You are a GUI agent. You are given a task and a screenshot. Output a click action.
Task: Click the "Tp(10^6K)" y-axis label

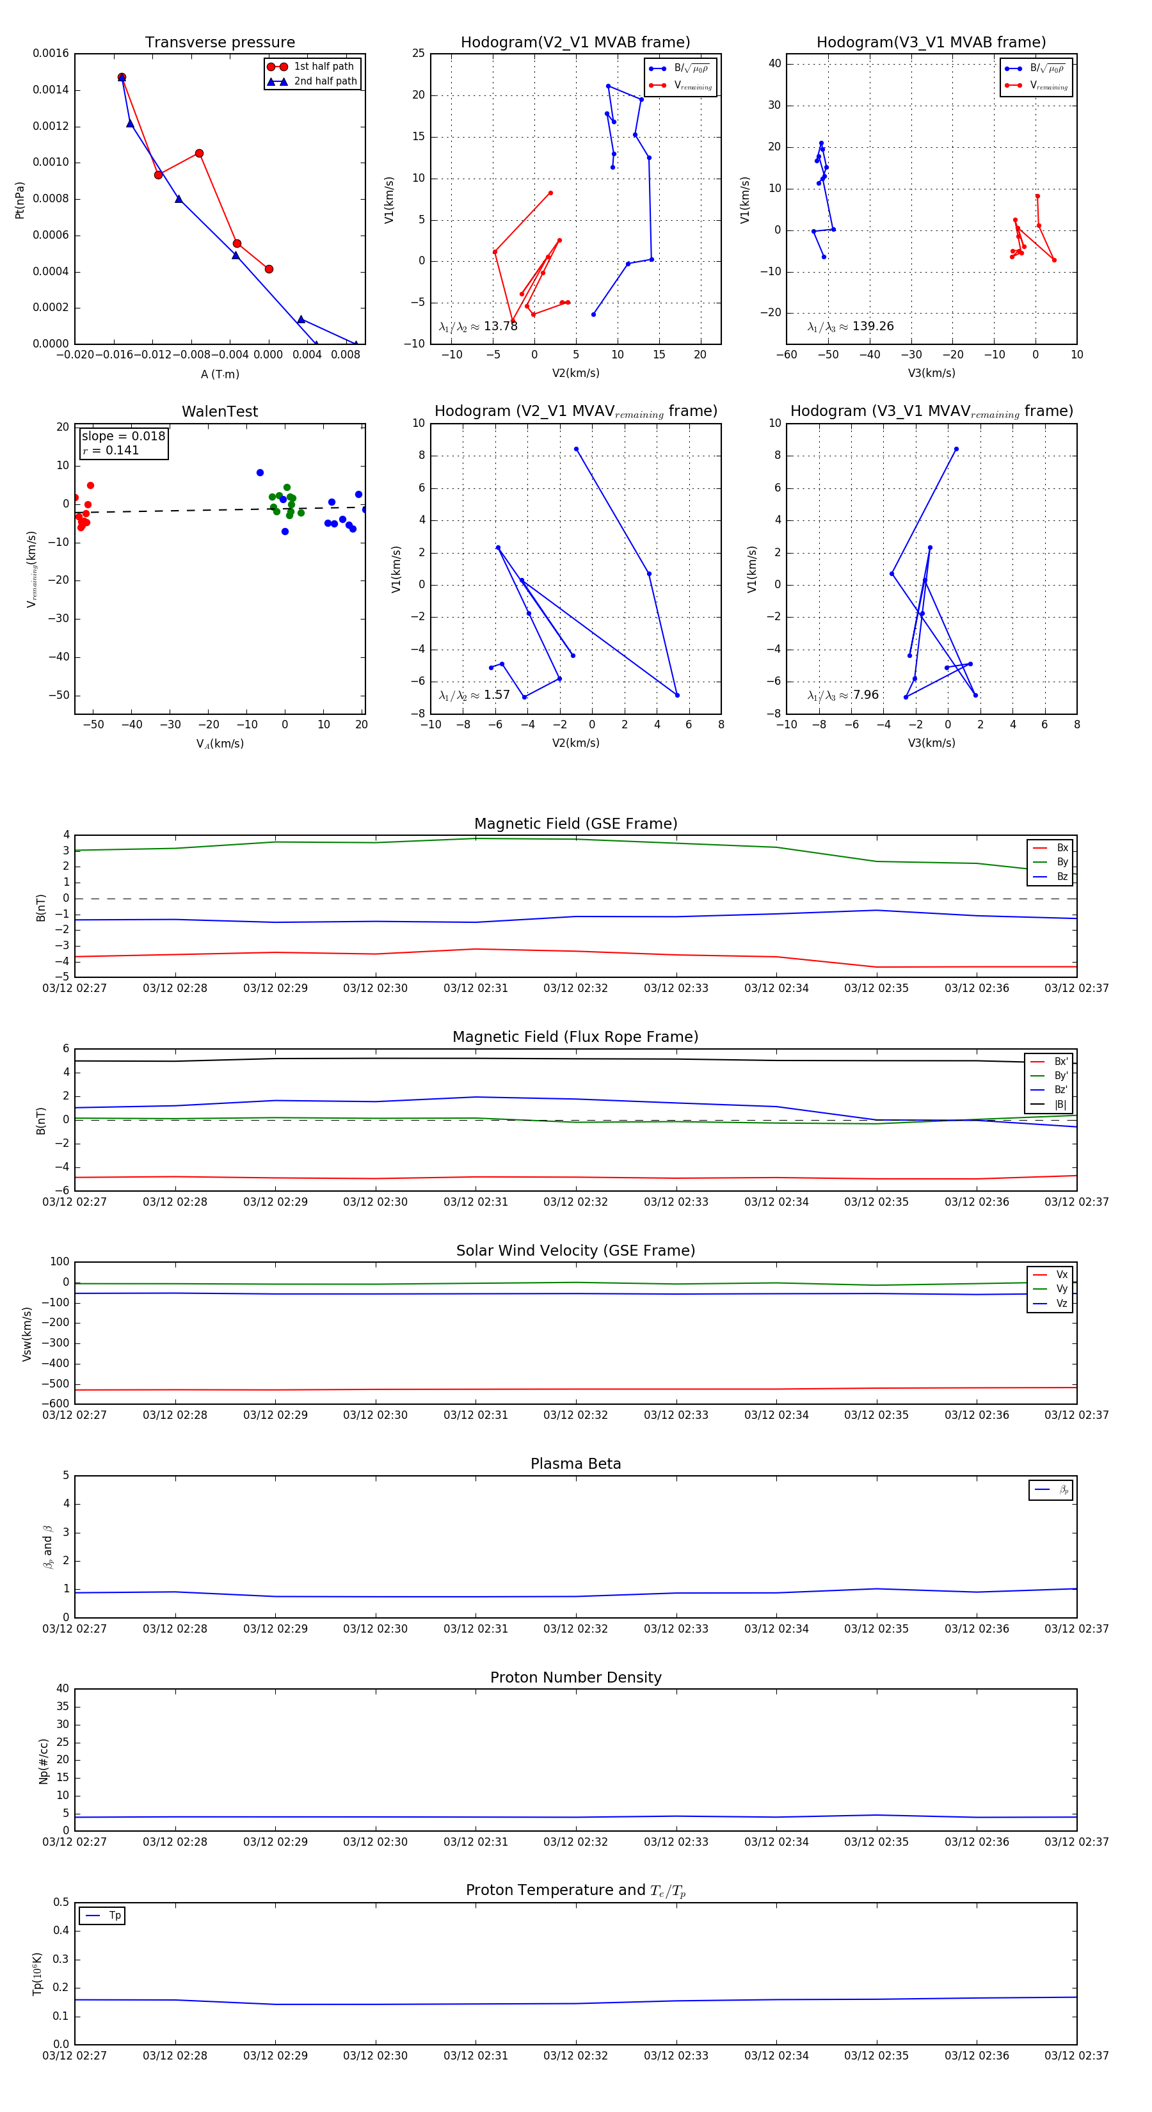(x=37, y=1974)
